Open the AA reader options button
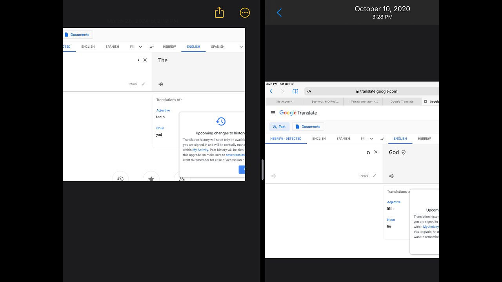 pos(309,91)
